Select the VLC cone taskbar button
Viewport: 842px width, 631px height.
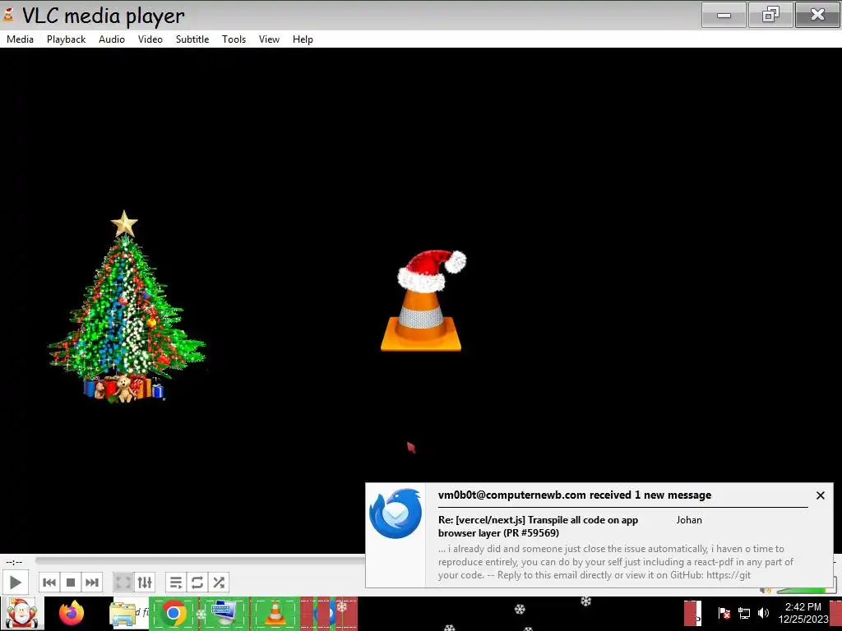(275, 613)
